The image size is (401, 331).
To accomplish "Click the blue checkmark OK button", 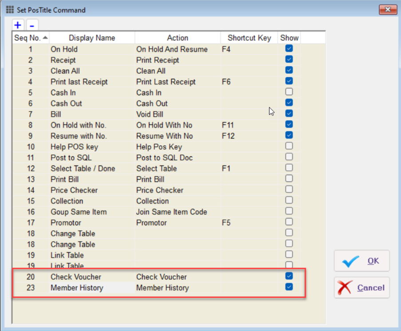I will 361,261.
